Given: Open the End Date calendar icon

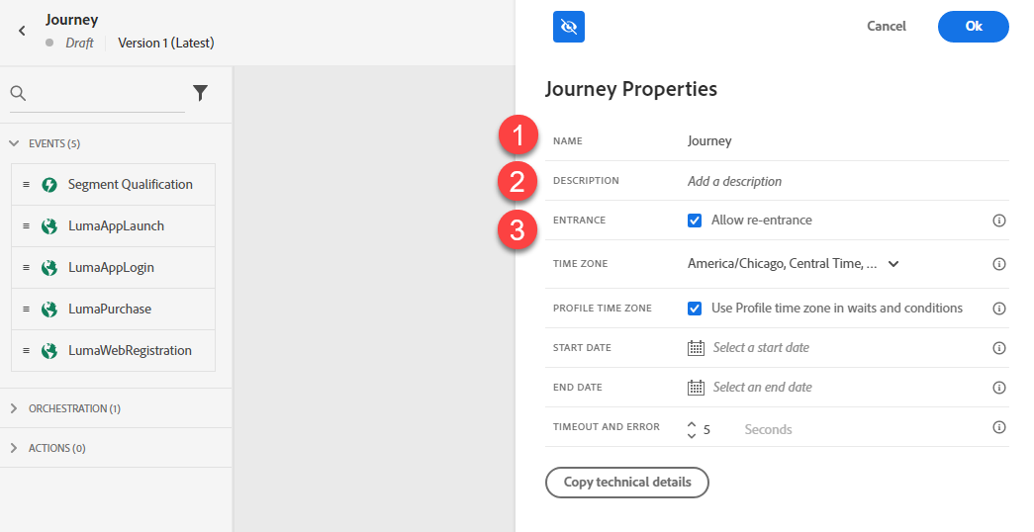Looking at the screenshot, I should pos(696,388).
